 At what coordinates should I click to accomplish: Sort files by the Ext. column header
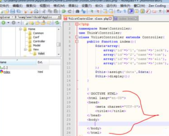click(43, 62)
